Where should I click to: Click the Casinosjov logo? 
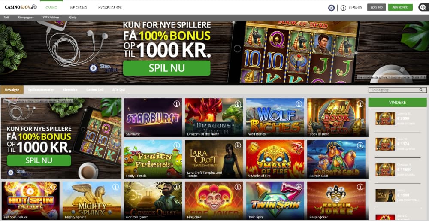pos(21,7)
